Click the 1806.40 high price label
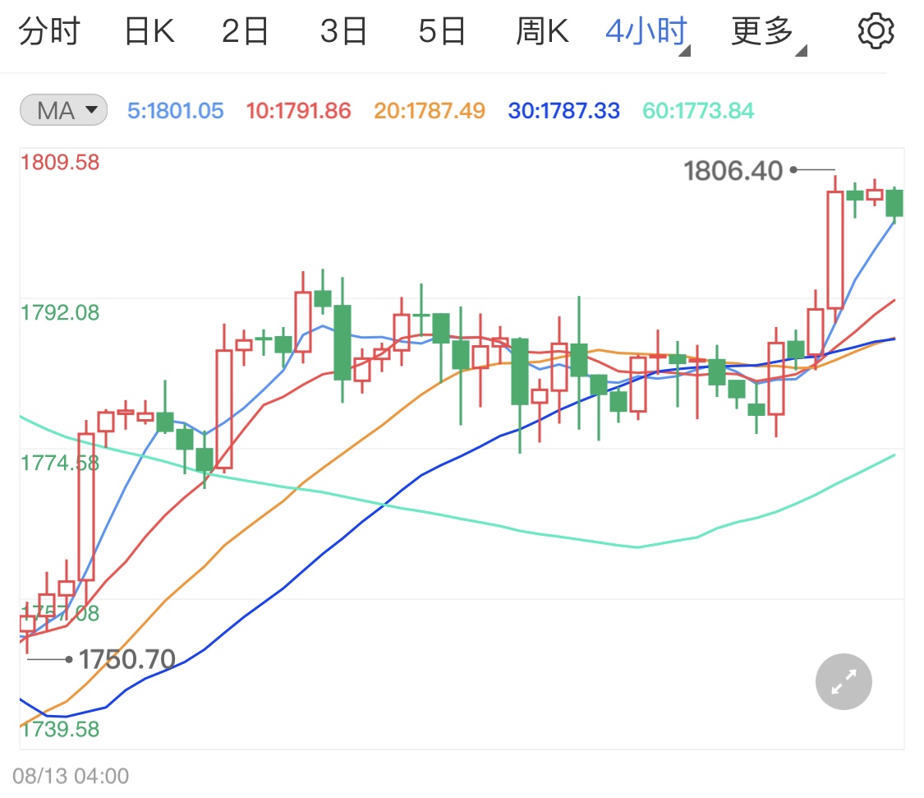This screenshot has width=924, height=798. click(x=733, y=171)
